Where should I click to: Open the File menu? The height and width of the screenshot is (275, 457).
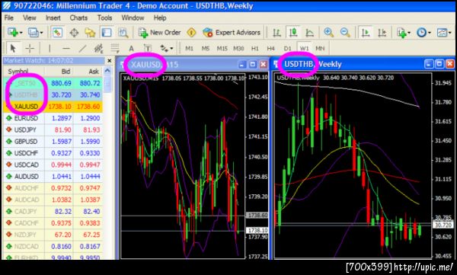[9, 18]
